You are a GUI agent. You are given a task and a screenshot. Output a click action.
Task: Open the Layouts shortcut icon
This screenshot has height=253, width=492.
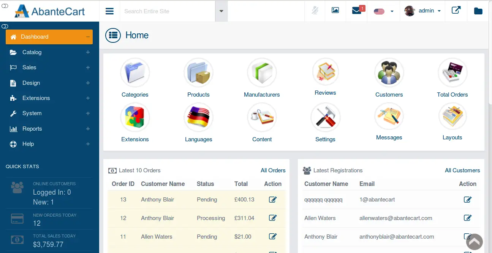point(452,117)
